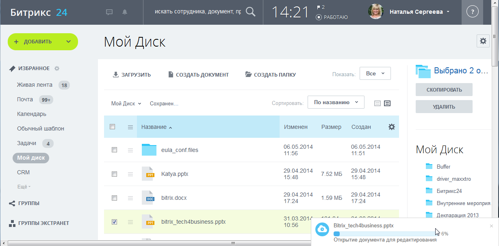Click the document opening progress bar
Screen dimensions: 499x246
386,234
